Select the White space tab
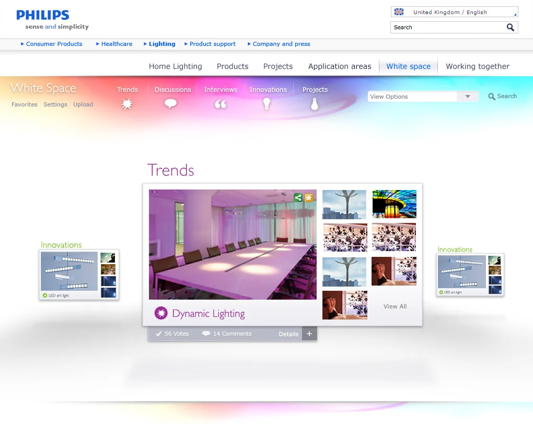Viewport: 533px width, 438px height. pyautogui.click(x=408, y=66)
